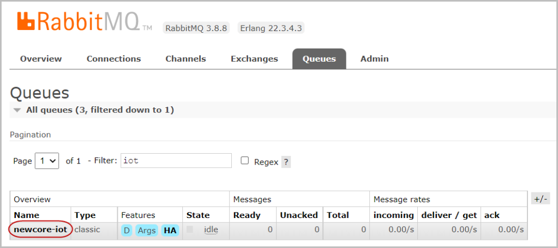Open the Exchanges tab

[254, 59]
